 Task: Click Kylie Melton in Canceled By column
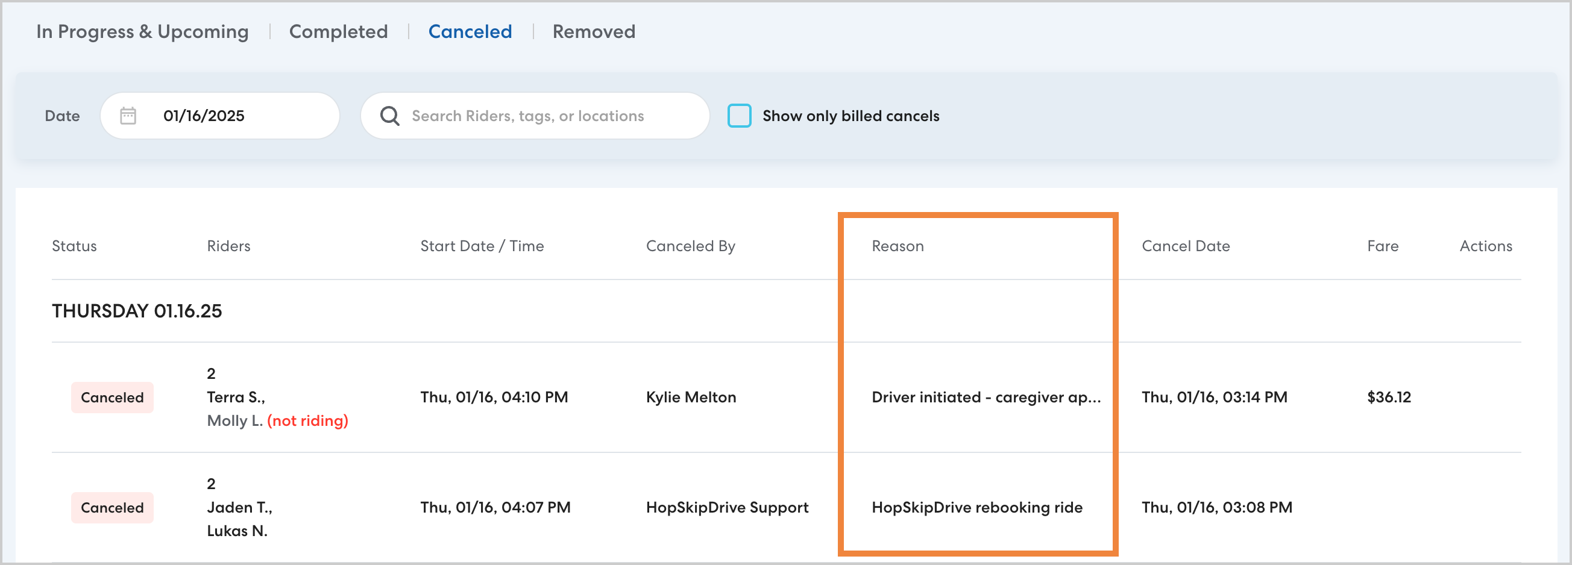coord(691,397)
